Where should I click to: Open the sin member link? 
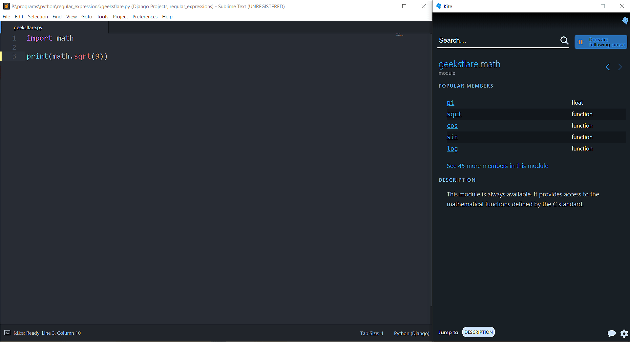(x=452, y=137)
